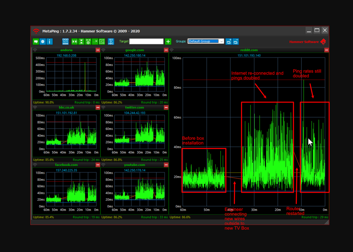Select the andoria panel title
This screenshot has height=252, width=353.
[x=66, y=50]
